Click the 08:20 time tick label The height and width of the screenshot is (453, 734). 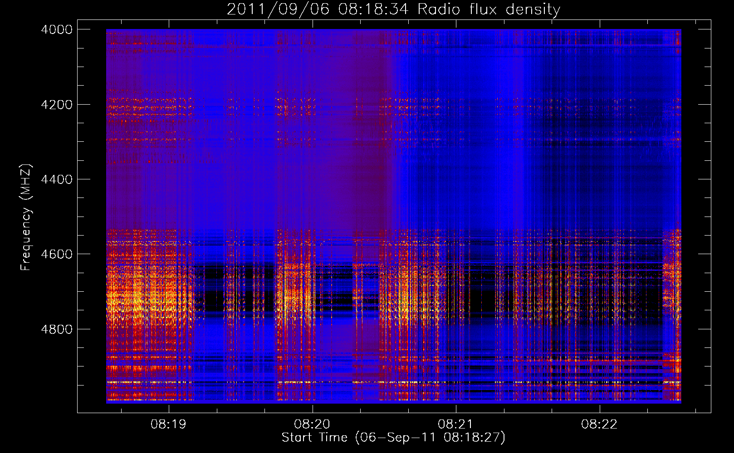pos(312,424)
